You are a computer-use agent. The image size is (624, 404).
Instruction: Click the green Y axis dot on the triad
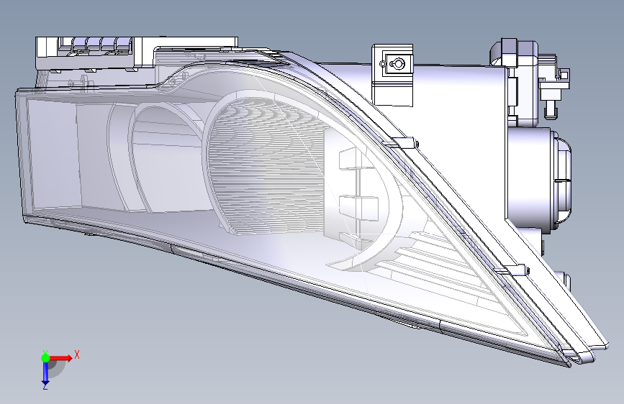[45, 358]
